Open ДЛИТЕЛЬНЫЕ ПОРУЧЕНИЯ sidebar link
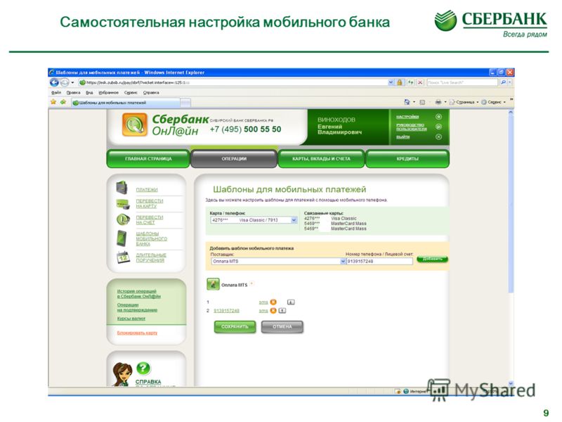Viewport: 562px width, 422px height. 151,257
